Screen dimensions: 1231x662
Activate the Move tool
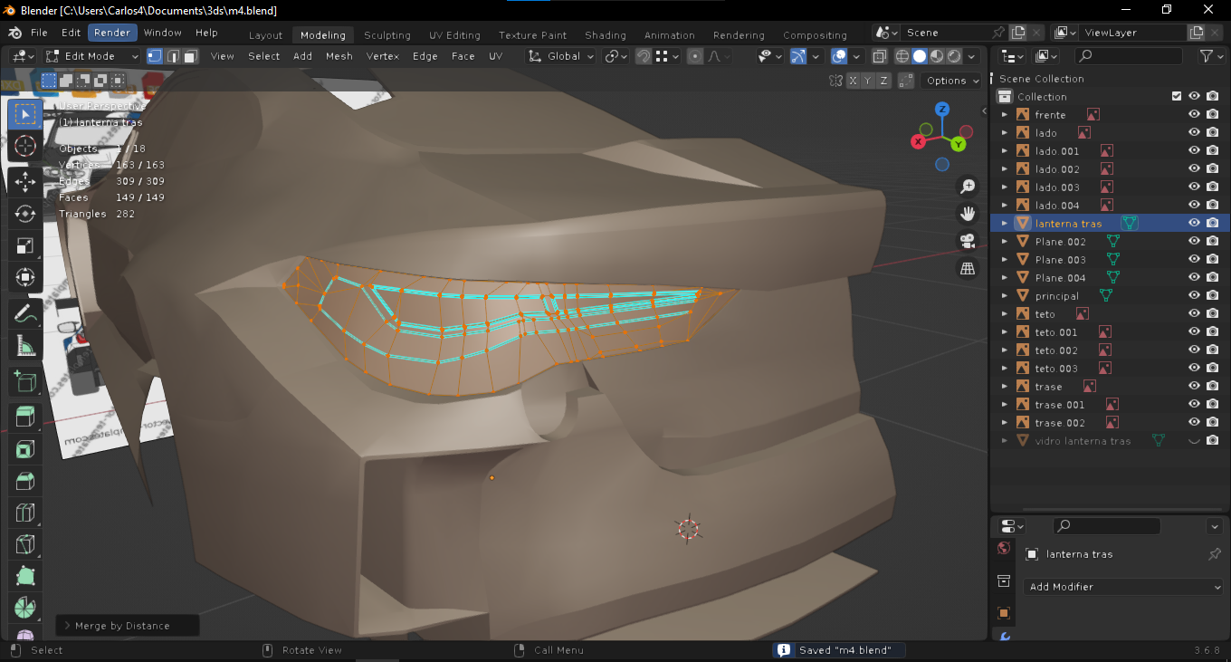25,181
